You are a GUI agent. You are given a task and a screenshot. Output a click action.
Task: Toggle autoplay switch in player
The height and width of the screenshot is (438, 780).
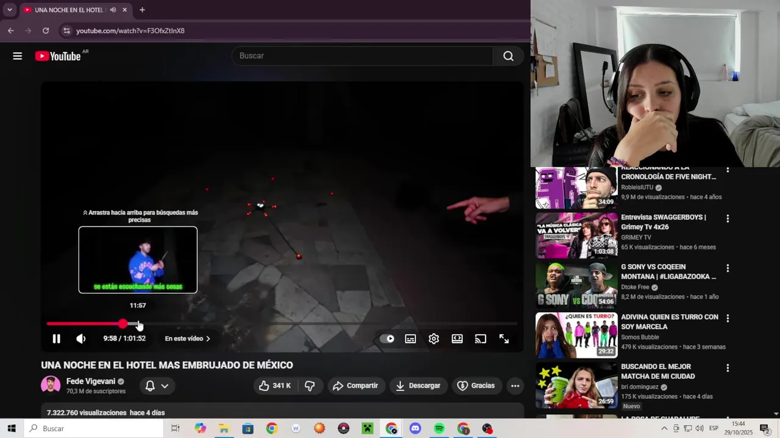coord(387,339)
